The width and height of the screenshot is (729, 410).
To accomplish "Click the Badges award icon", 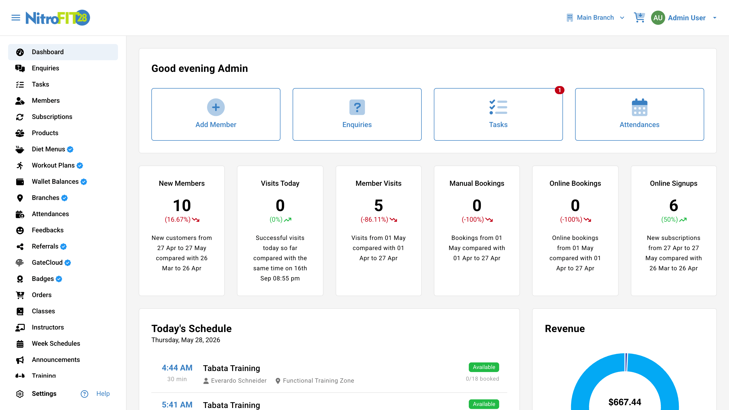I will 20,279.
